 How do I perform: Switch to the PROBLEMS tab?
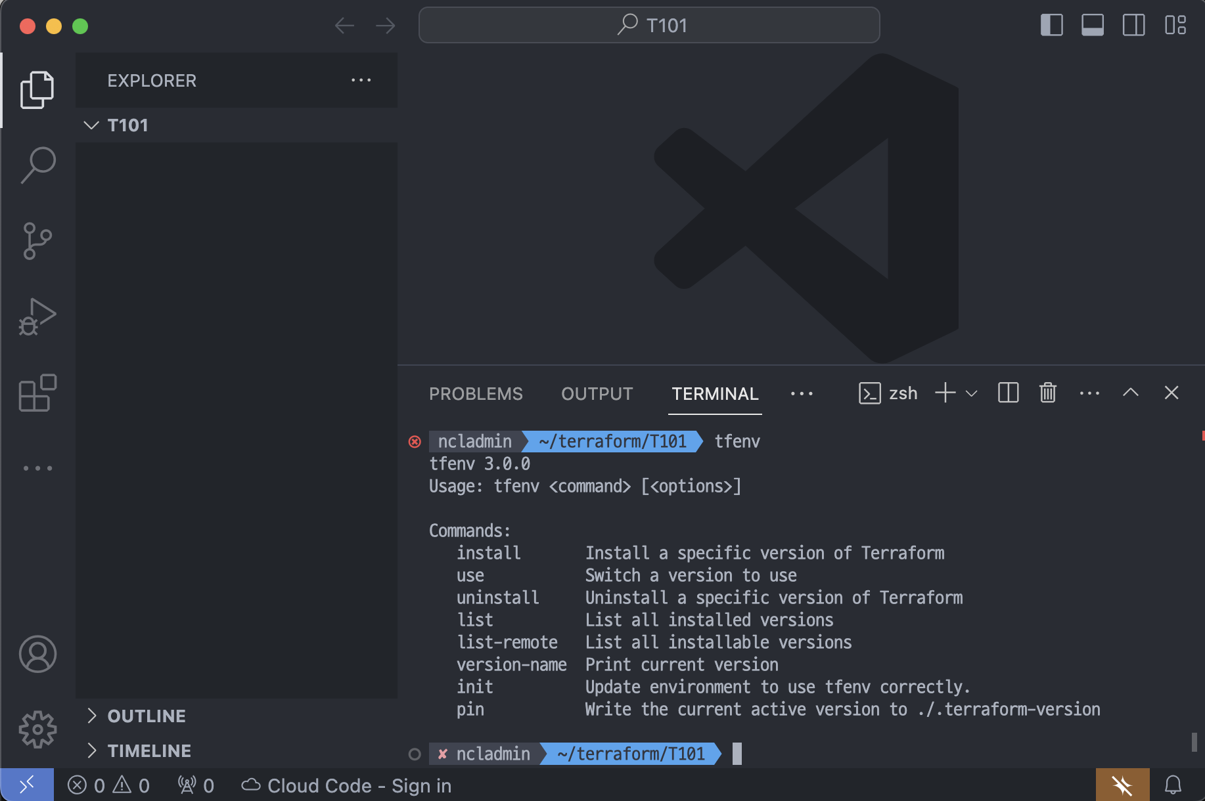point(476,393)
